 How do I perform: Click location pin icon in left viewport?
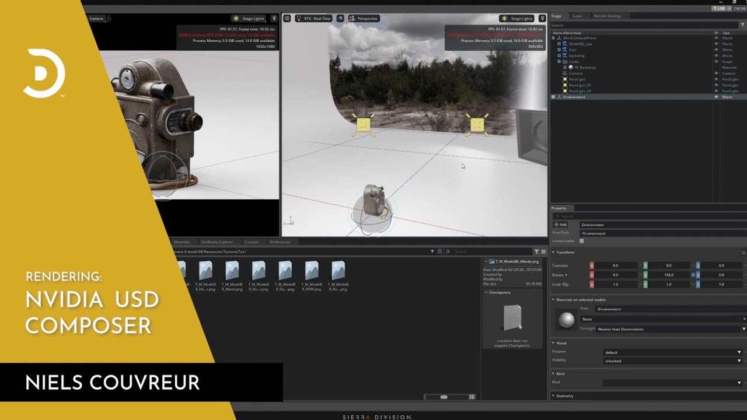point(274,19)
